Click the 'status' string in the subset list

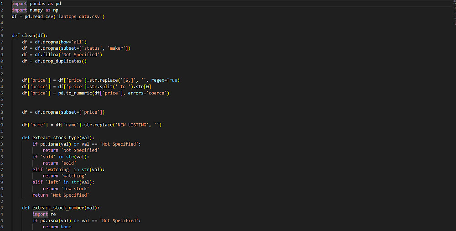[92, 48]
